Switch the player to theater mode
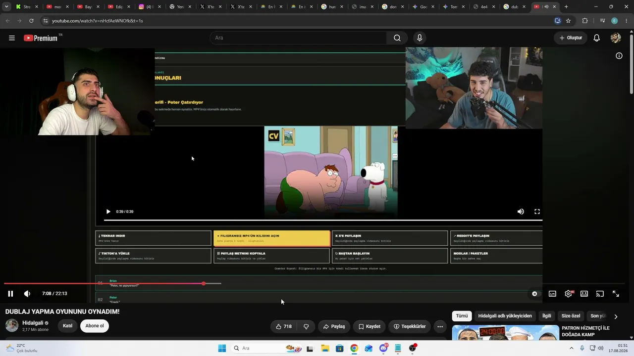Screen dimensions: 634x356 [584, 294]
